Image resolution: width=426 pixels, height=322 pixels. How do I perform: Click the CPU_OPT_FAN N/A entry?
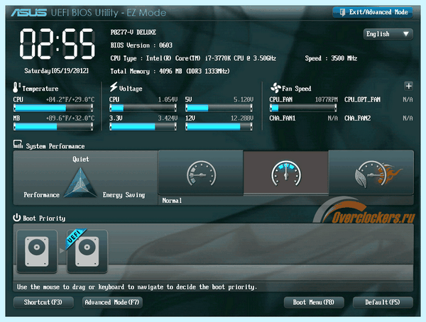(x=378, y=99)
